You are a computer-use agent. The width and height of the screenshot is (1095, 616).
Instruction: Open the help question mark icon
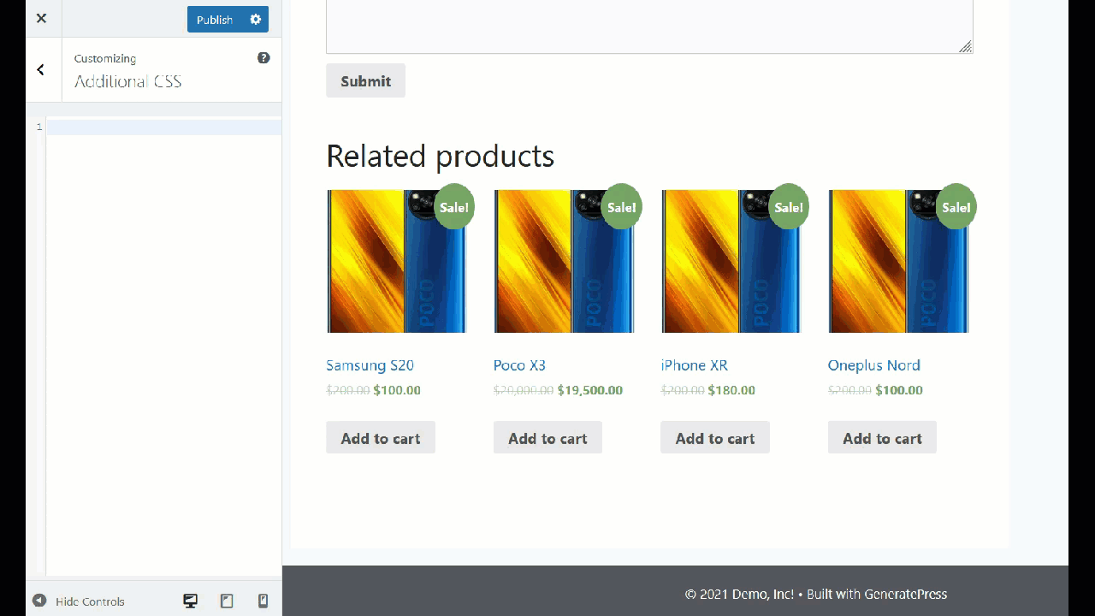coord(263,58)
